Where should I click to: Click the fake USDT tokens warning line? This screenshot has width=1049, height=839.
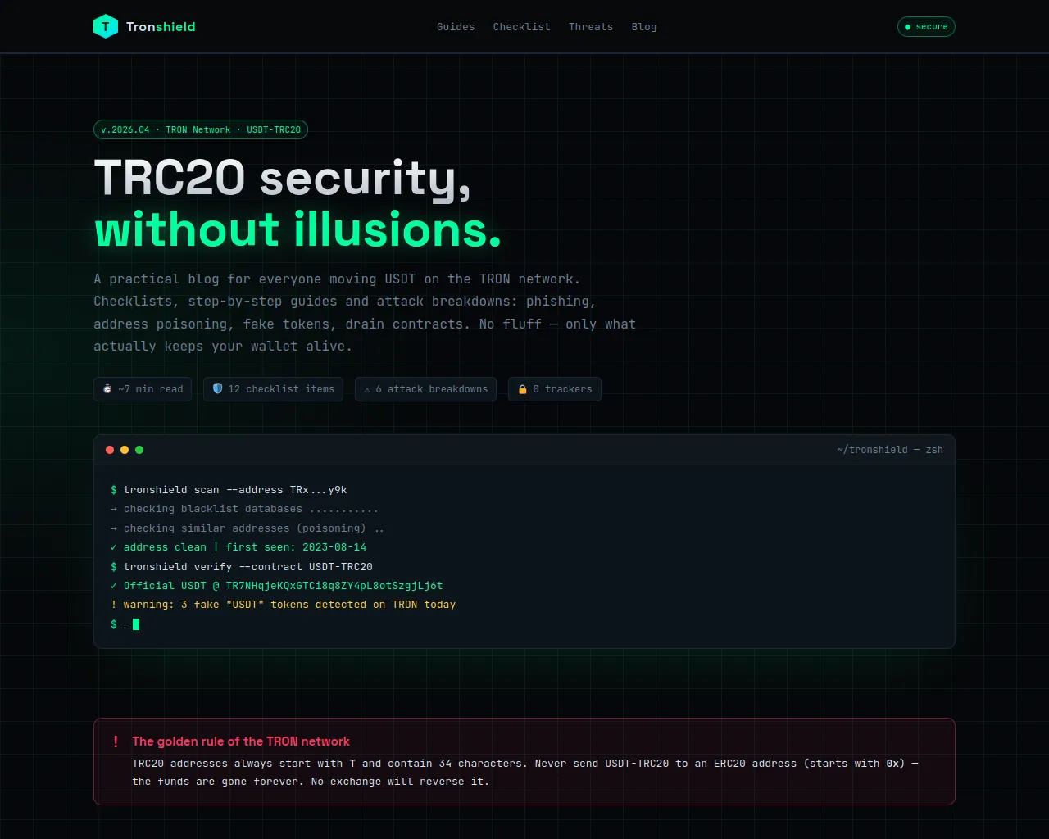284,605
